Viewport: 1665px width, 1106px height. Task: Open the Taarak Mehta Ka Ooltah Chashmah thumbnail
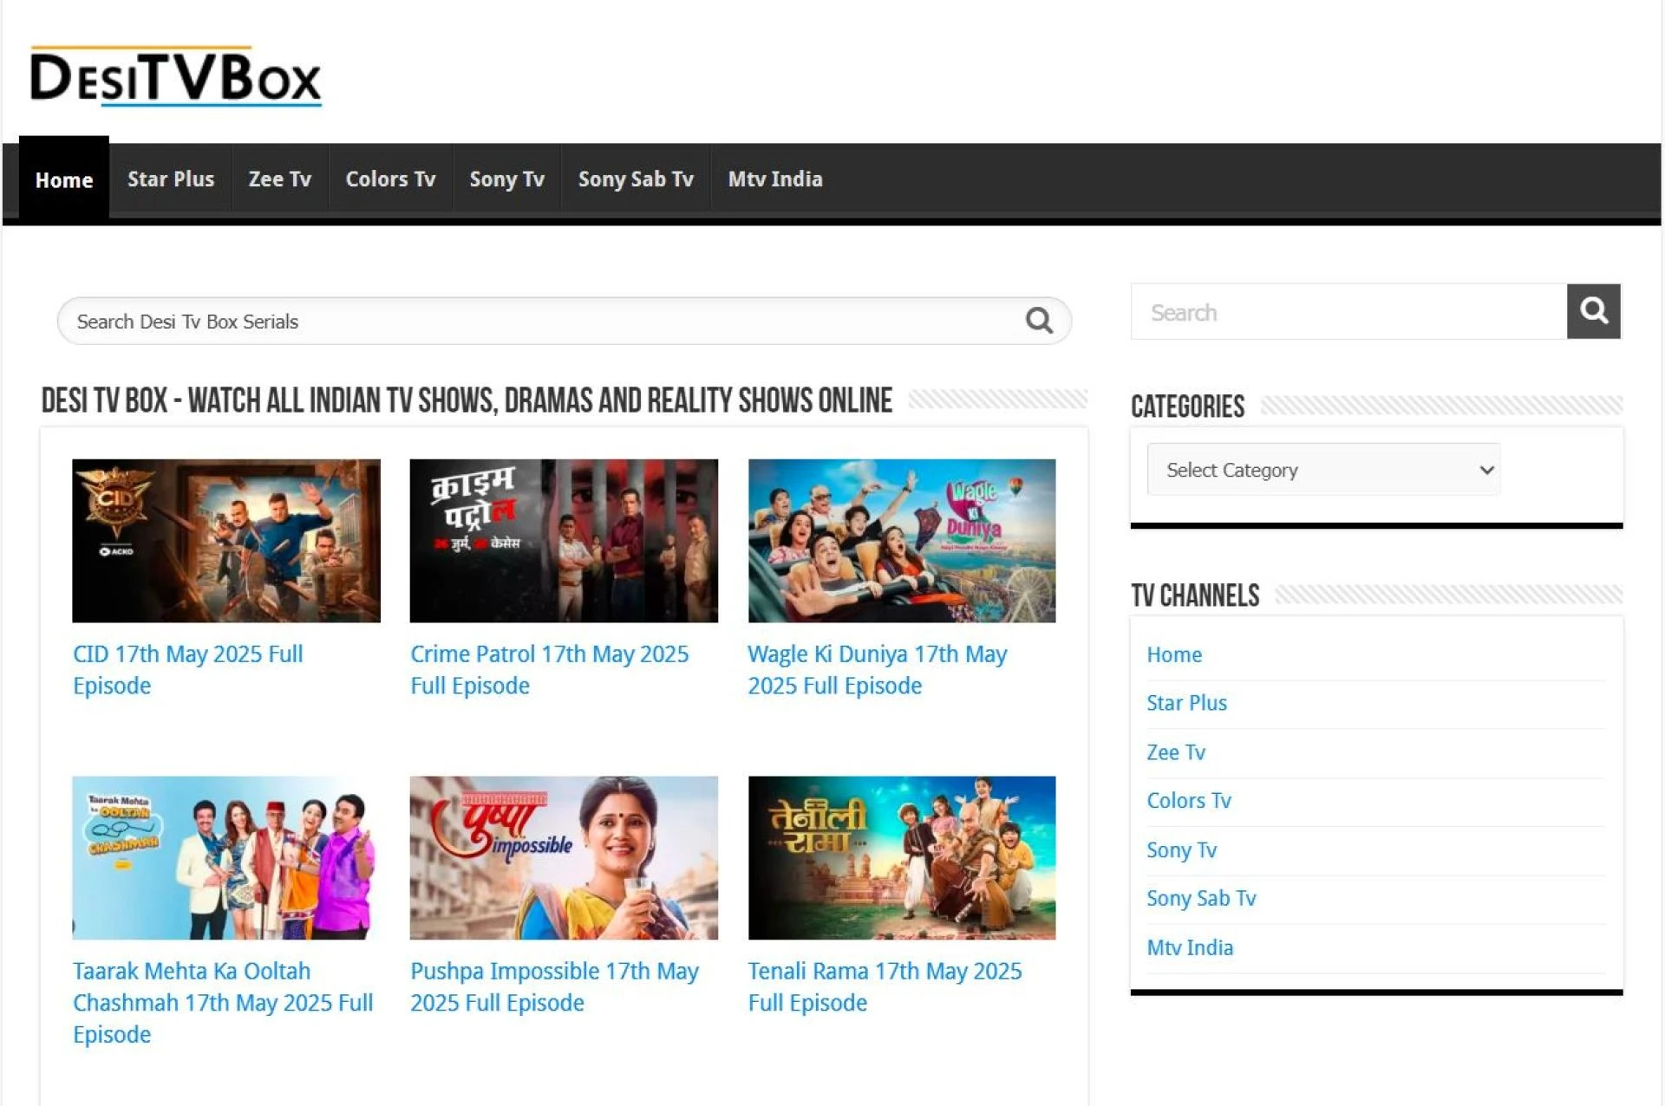coord(226,858)
